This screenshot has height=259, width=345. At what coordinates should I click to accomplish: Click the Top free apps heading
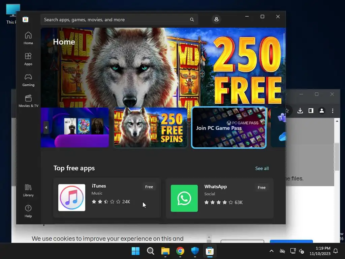coord(74,168)
